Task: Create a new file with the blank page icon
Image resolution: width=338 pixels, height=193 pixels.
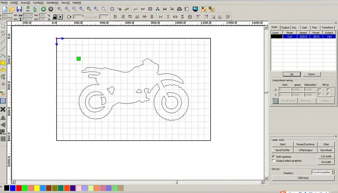Action: 5,9
